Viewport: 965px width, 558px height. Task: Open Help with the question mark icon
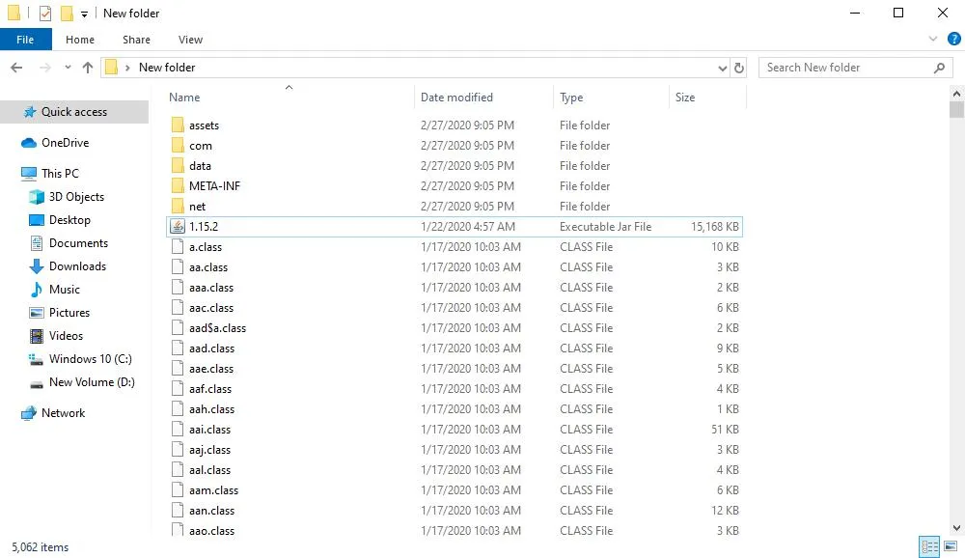(x=953, y=40)
